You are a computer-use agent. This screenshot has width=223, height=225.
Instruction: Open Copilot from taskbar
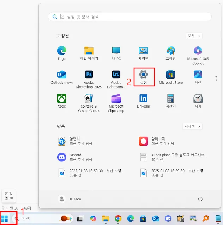pyautogui.click(x=93, y=219)
